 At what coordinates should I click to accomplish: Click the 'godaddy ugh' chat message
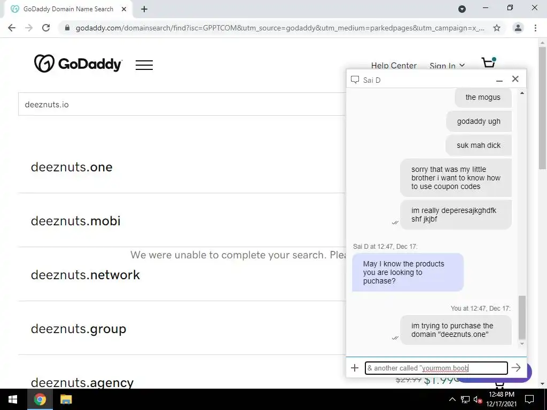pyautogui.click(x=479, y=121)
